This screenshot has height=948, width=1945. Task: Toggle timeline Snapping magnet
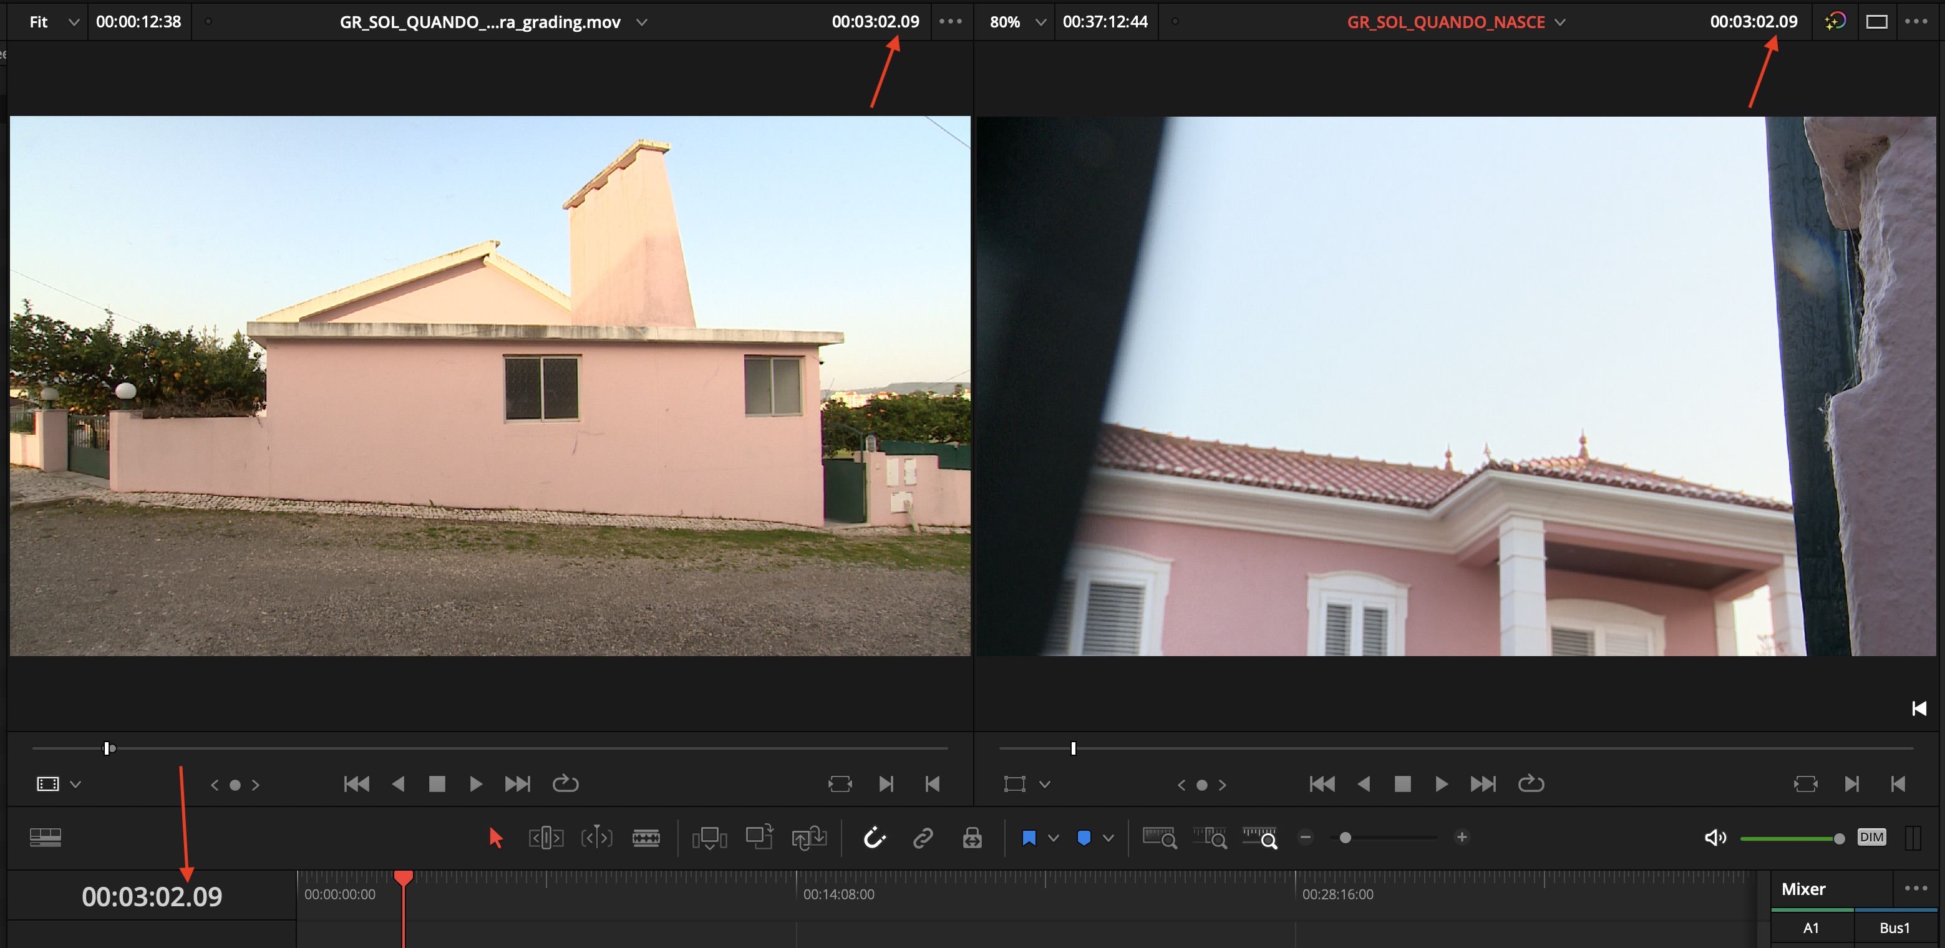[873, 838]
